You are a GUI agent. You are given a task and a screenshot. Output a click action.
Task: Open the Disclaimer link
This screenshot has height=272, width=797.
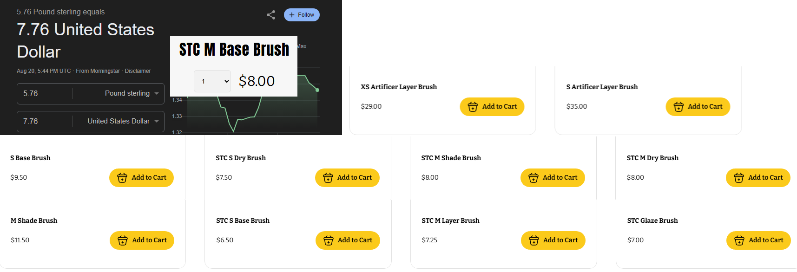[138, 71]
